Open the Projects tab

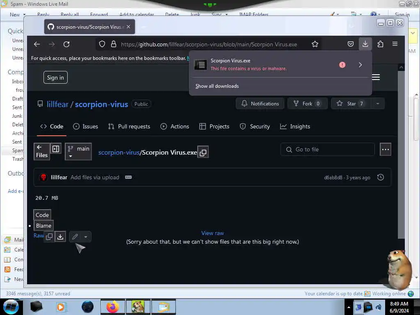214,126
